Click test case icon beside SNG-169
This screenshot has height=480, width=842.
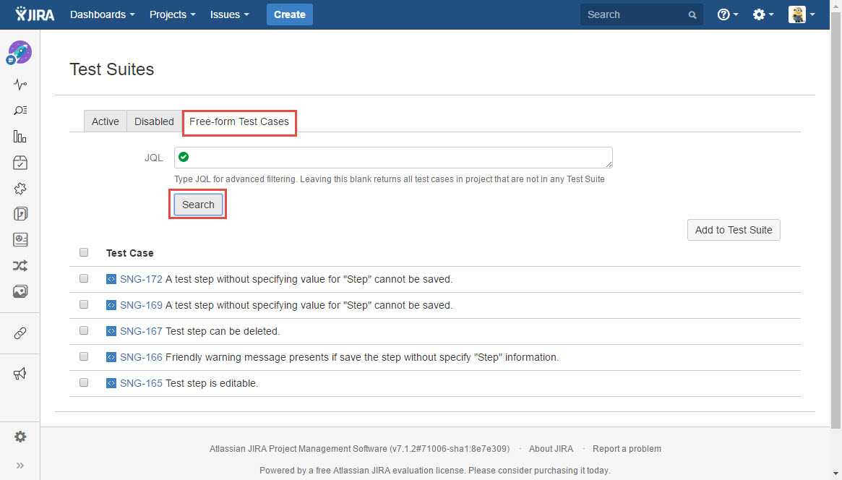[x=111, y=305]
